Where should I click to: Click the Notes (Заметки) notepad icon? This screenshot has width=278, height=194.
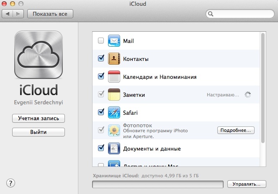click(114, 95)
